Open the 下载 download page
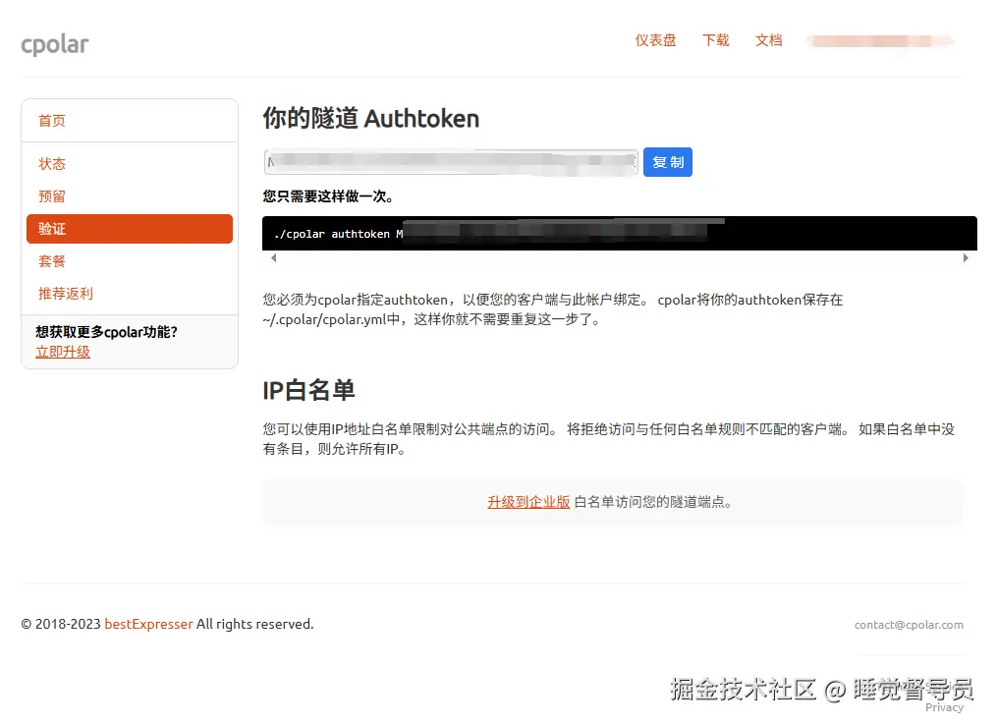The width and height of the screenshot is (996, 724). pyautogui.click(x=715, y=40)
